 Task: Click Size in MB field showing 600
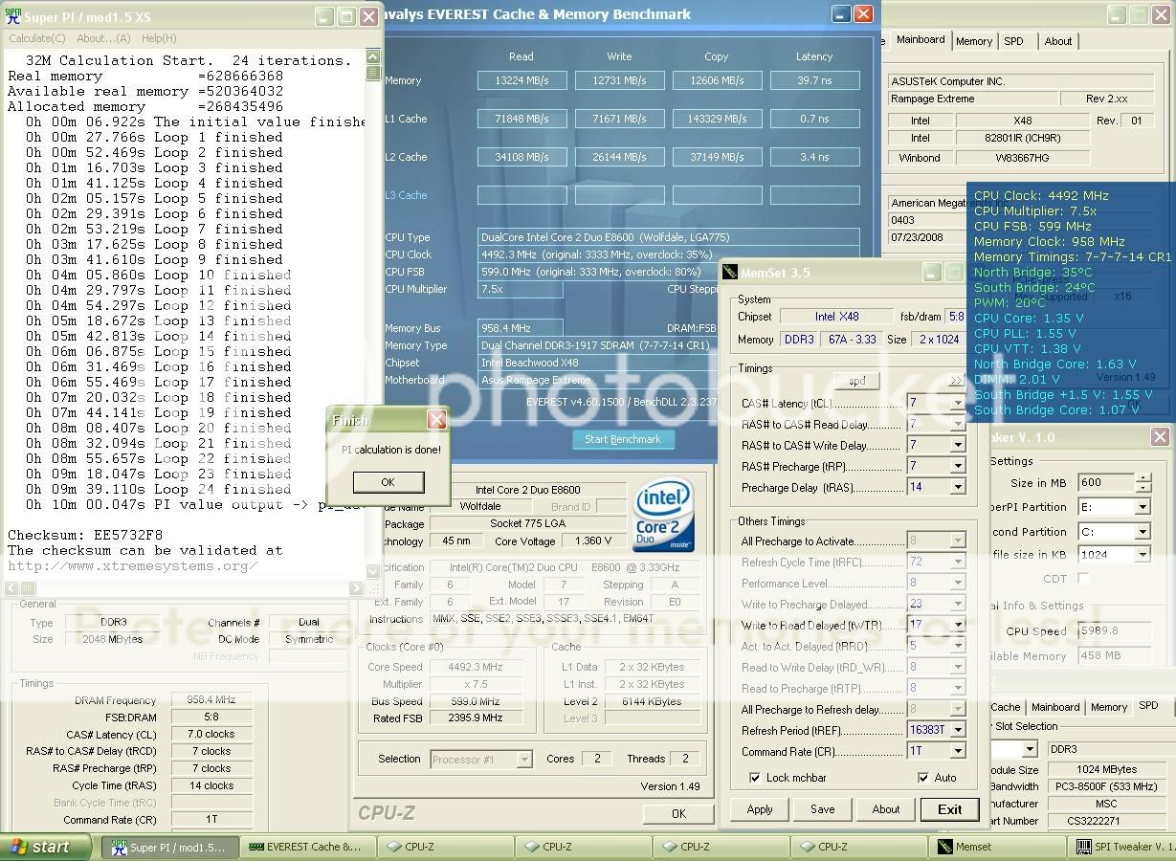tap(1105, 483)
